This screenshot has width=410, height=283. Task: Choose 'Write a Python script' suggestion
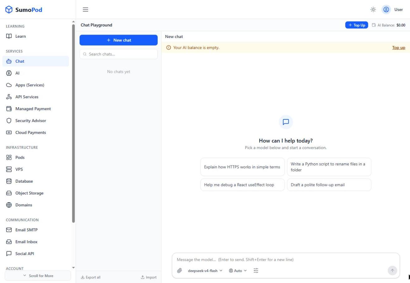[x=329, y=167]
